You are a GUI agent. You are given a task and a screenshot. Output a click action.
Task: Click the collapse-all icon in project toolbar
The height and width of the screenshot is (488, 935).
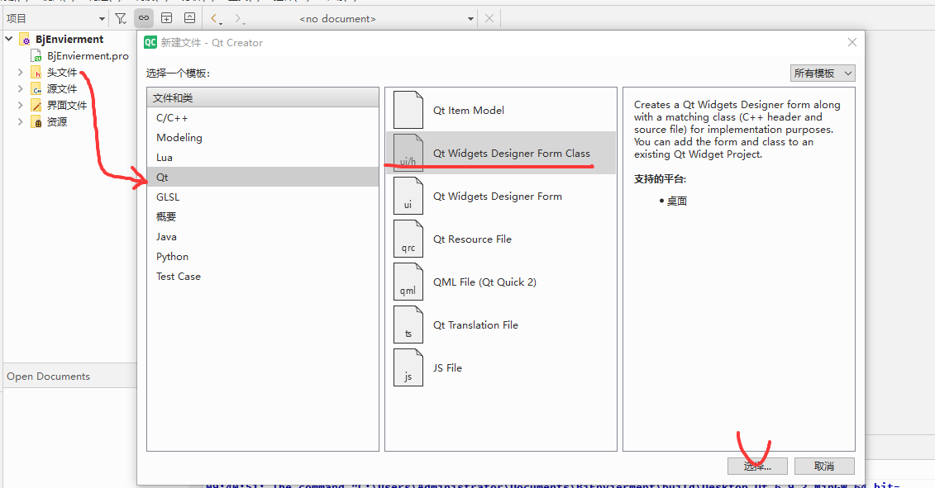click(x=189, y=18)
